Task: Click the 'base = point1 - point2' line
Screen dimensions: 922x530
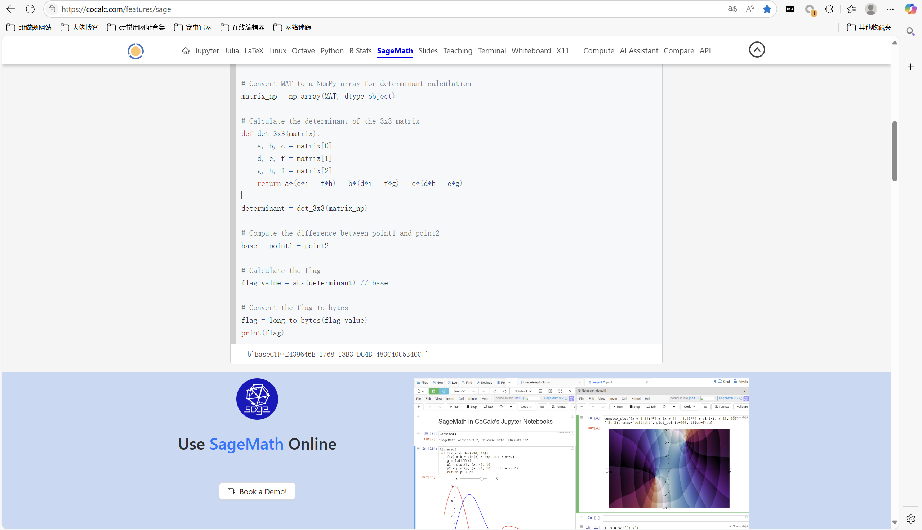Action: tap(285, 246)
